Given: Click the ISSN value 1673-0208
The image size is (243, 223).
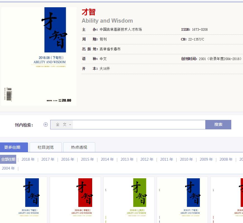Looking at the screenshot, I should click(x=200, y=29).
